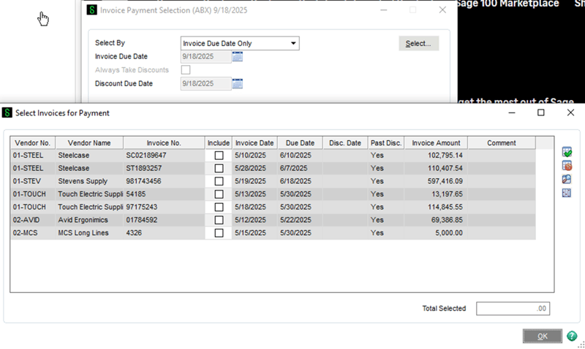The height and width of the screenshot is (349, 585).
Task: Click the Invoice Amount column header
Action: click(436, 143)
